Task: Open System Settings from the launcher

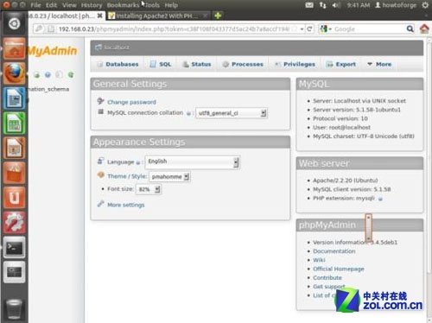Action: pos(14,223)
